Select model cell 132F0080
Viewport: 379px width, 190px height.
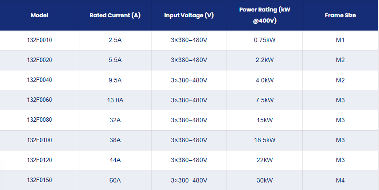[x=39, y=120]
